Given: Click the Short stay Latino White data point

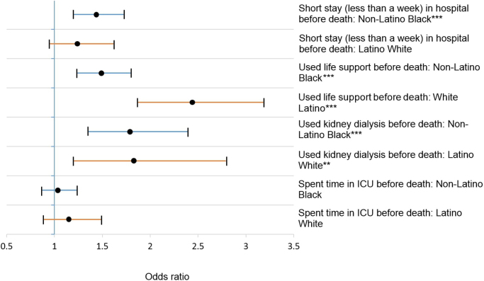Looking at the screenshot, I should (x=77, y=44).
